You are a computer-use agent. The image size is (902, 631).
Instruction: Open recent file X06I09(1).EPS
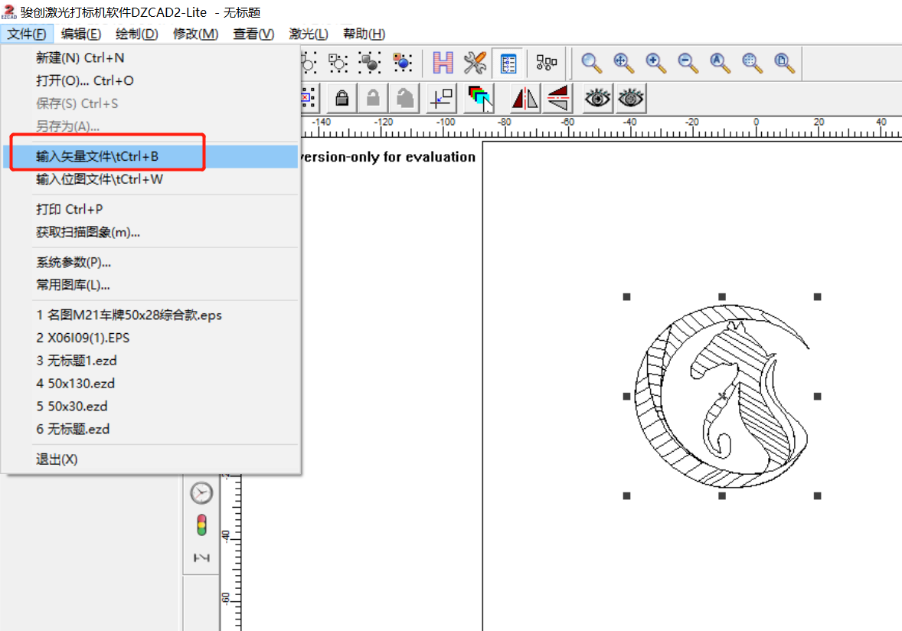[151, 338]
